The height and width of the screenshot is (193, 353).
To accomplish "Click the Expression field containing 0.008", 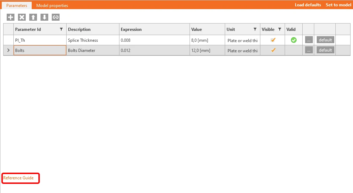I will (x=154, y=40).
